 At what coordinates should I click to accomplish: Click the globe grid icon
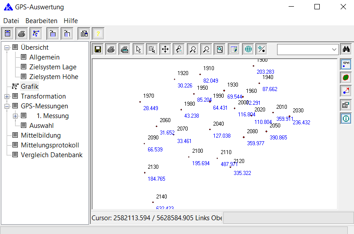click(x=248, y=49)
